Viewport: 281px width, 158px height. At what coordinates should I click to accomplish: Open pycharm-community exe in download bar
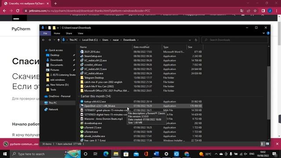tap(22, 144)
